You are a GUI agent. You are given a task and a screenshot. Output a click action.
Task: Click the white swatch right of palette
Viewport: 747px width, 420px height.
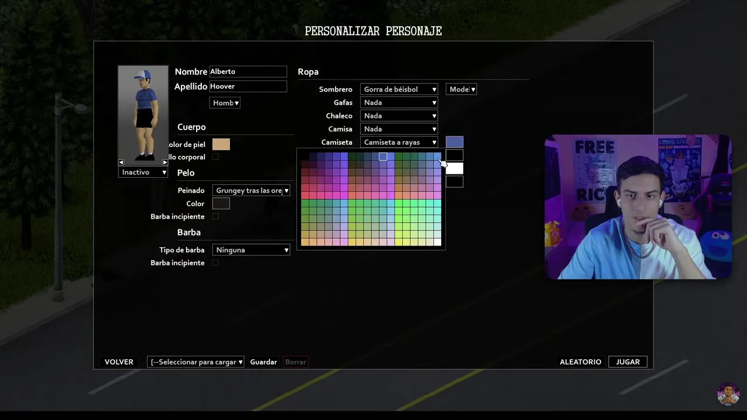coord(455,169)
